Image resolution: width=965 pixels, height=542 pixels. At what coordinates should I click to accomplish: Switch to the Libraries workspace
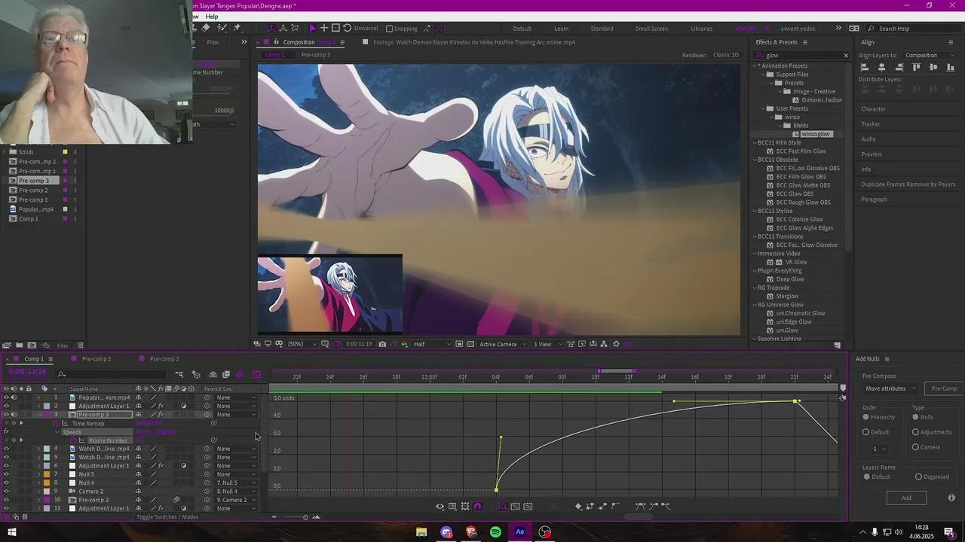(x=701, y=29)
